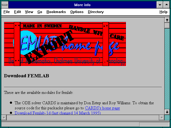Open the View menu
The width and height of the screenshot is (171, 128).
[x=29, y=12]
